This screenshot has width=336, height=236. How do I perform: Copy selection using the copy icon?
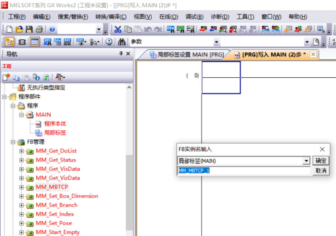coord(128,29)
